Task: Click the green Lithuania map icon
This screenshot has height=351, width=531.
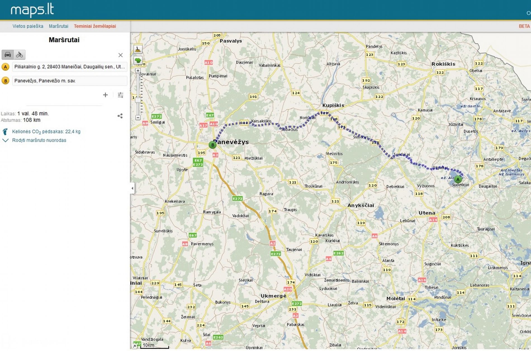Action: pyautogui.click(x=138, y=60)
